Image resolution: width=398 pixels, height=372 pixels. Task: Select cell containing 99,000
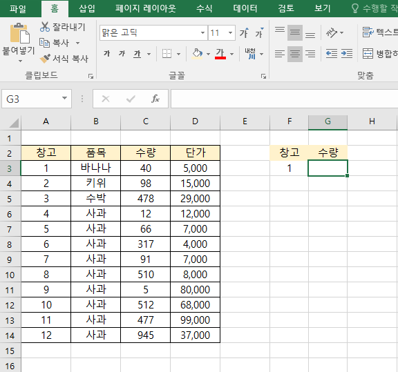[195, 320]
